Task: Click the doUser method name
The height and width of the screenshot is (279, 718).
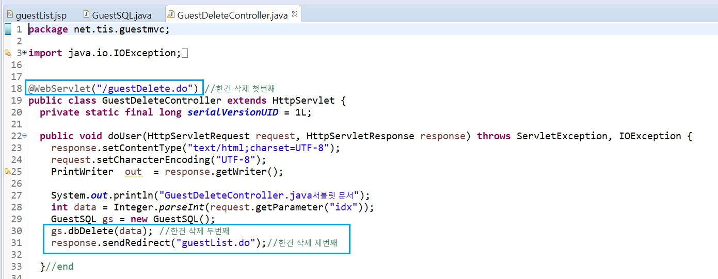Action: tap(125, 136)
